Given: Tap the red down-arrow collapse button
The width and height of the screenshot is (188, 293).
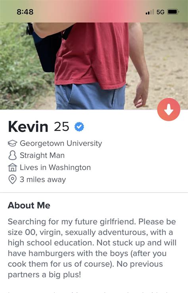Looking at the screenshot, I should click(x=169, y=110).
